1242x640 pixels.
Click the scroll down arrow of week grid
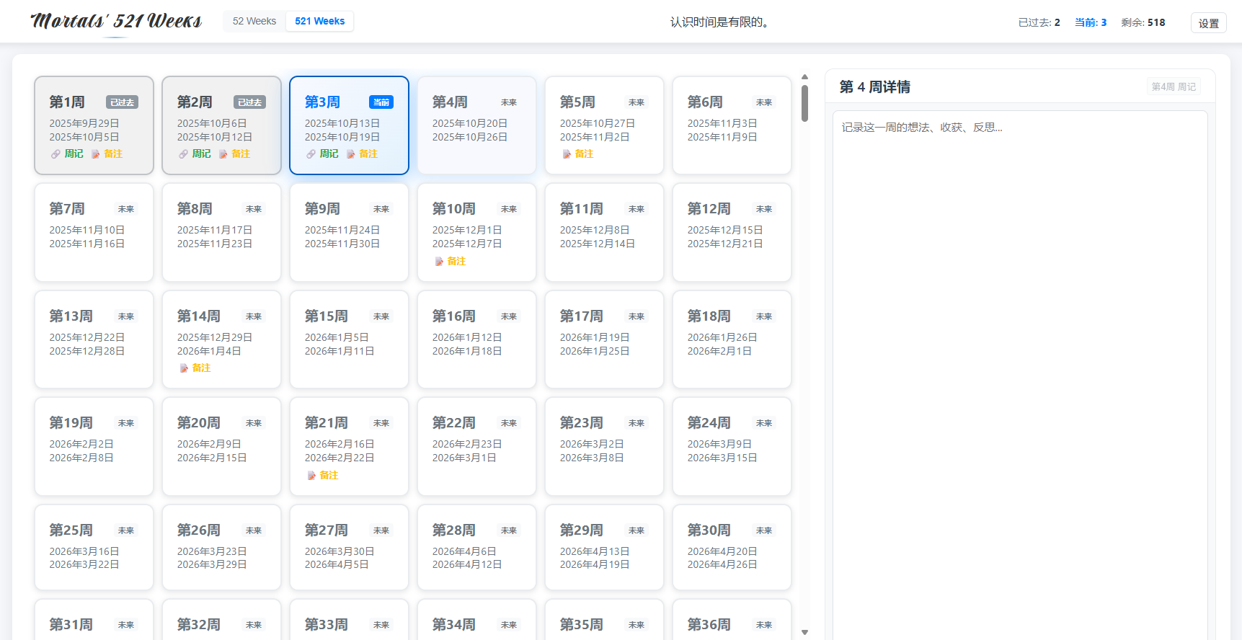pyautogui.click(x=804, y=632)
